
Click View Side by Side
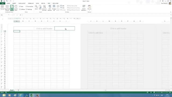72,6
